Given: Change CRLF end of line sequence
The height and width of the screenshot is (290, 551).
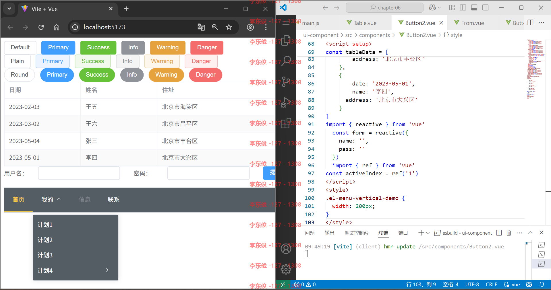Looking at the screenshot, I should [x=491, y=285].
